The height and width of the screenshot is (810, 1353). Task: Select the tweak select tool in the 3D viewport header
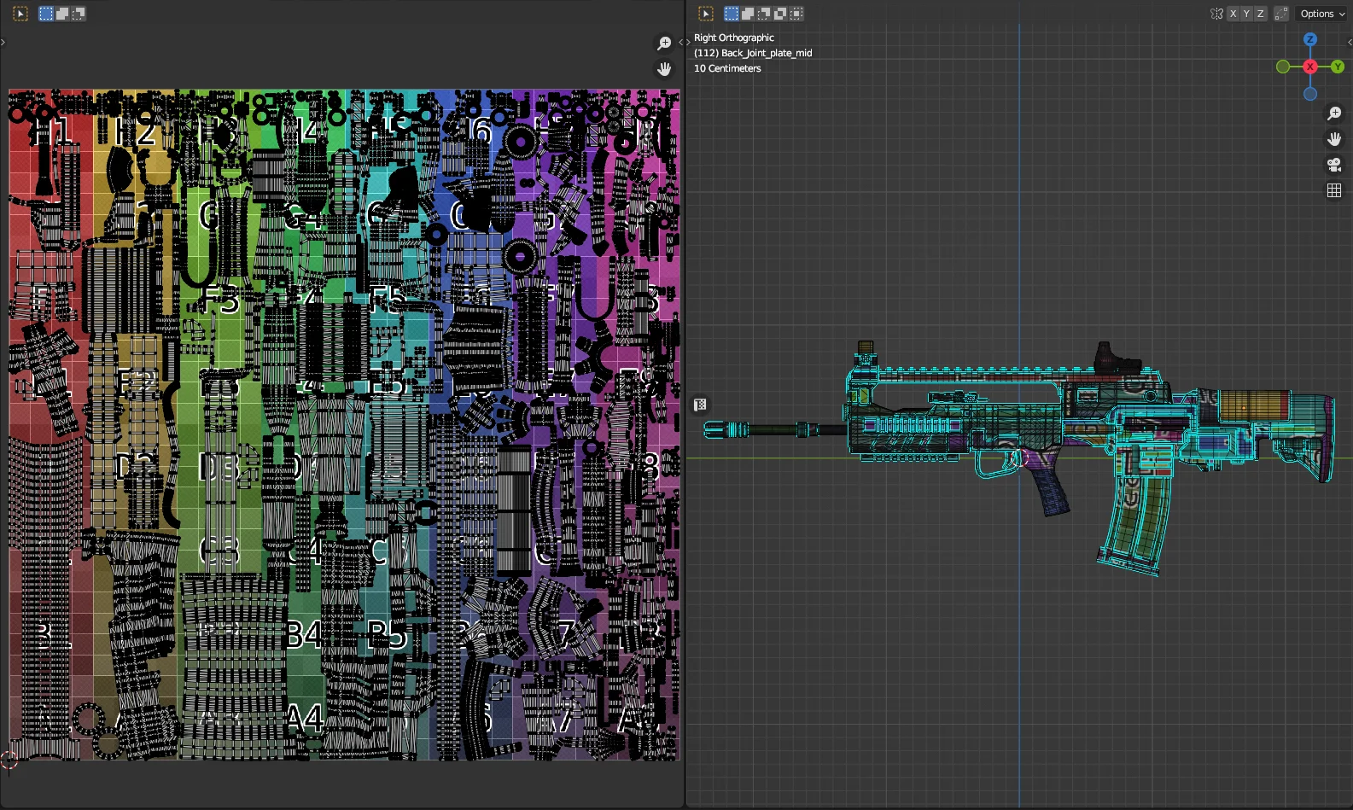705,14
